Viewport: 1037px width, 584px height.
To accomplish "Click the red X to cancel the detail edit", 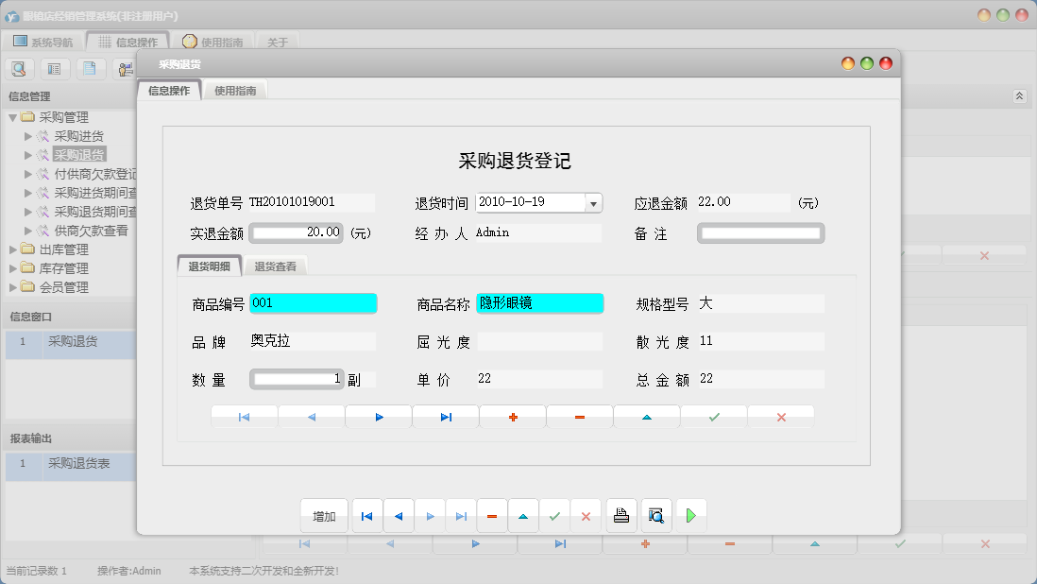I will [781, 415].
